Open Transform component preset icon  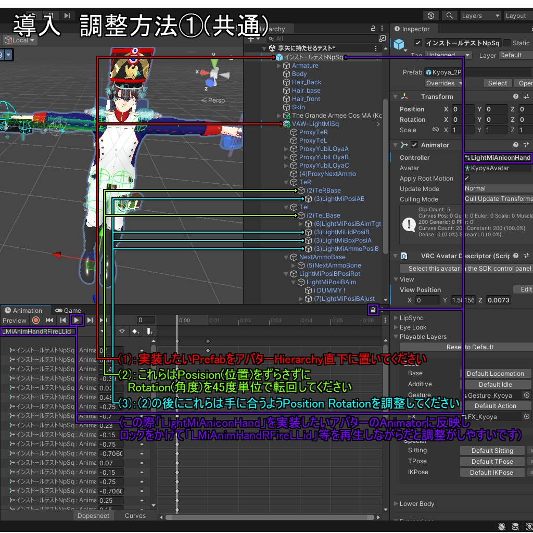pos(526,96)
